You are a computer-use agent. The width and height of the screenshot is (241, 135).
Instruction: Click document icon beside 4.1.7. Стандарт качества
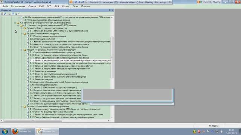[x=21, y=20]
